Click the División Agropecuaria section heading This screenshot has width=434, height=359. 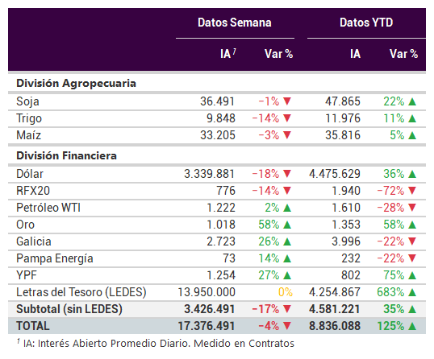click(76, 83)
